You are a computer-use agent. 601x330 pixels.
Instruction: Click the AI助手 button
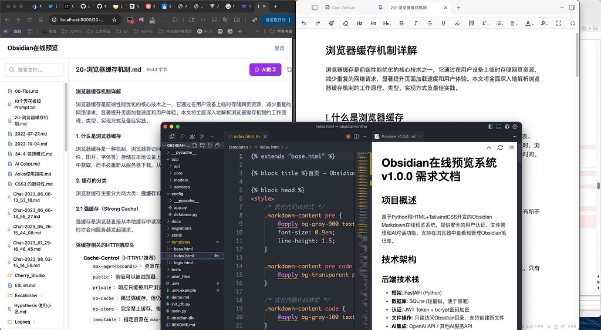[265, 70]
